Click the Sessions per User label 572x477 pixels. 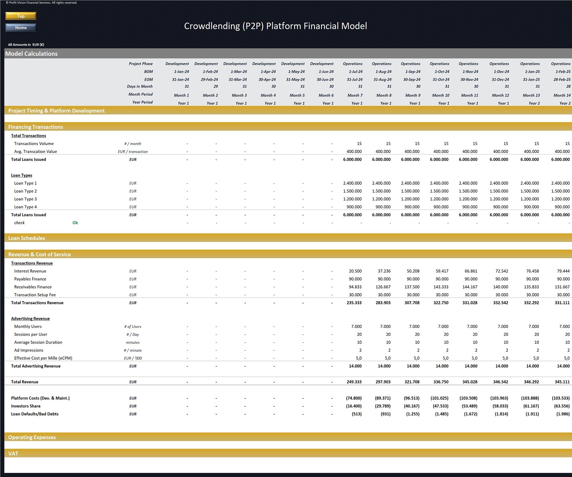pos(31,335)
